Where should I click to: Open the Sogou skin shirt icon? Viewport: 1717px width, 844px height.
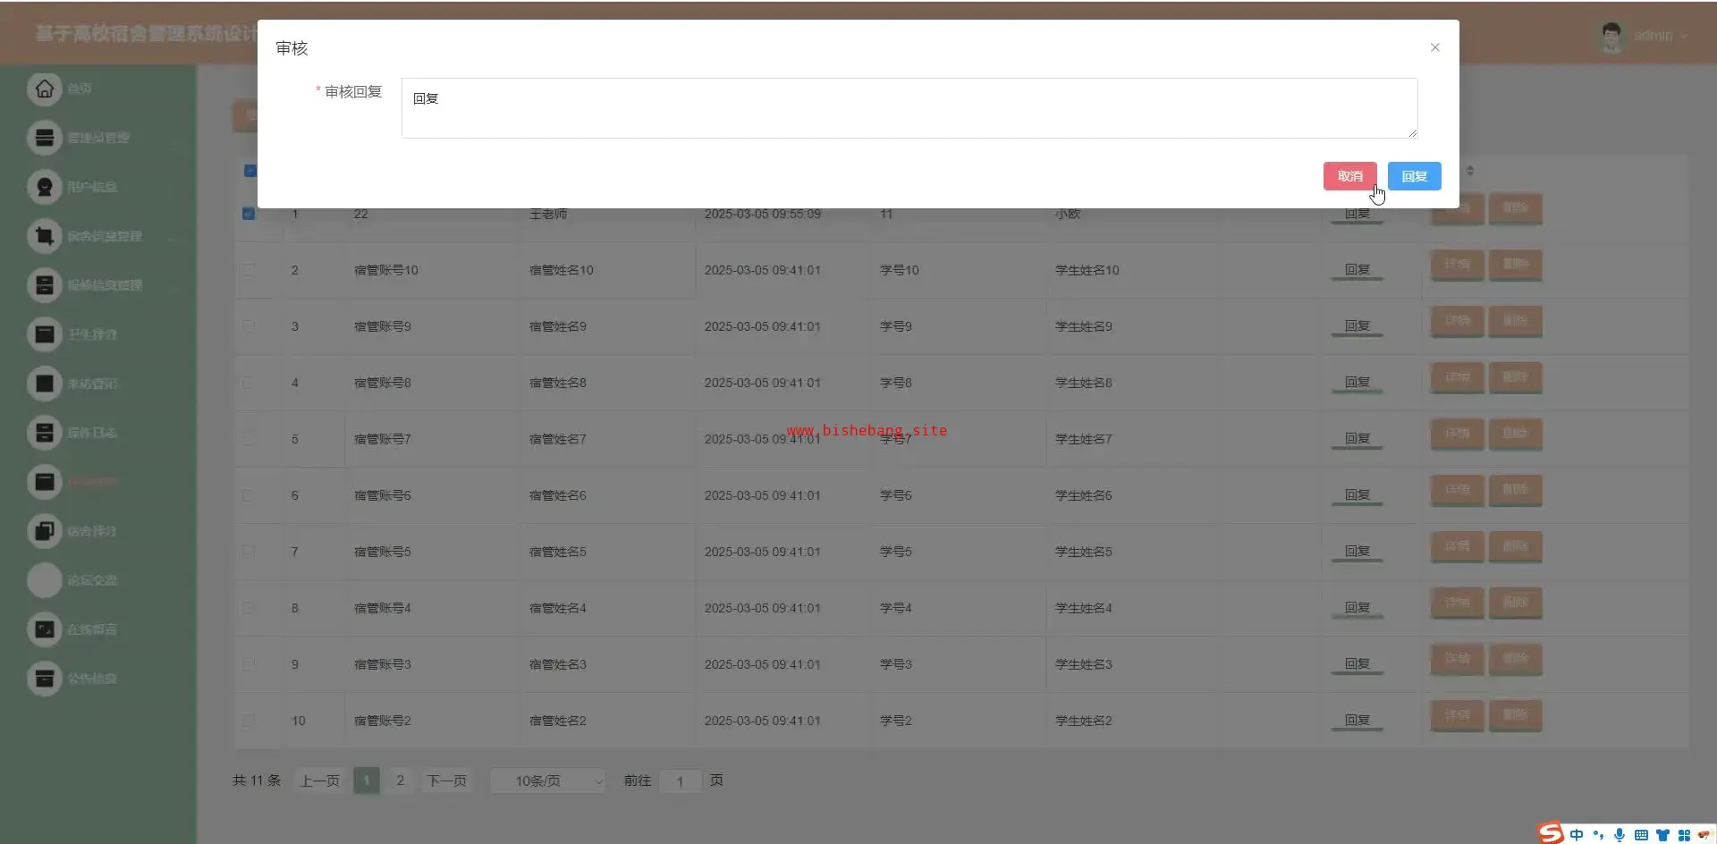click(1662, 835)
